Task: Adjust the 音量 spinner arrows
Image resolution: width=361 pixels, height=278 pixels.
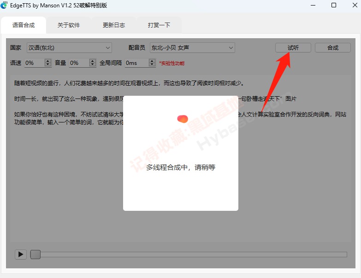Action: [x=93, y=63]
